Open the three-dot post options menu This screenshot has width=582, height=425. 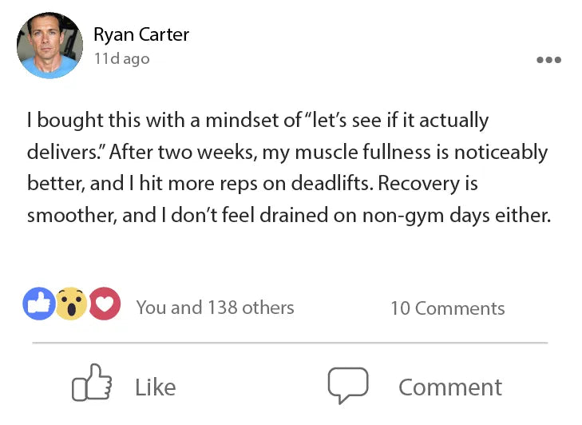(x=548, y=60)
